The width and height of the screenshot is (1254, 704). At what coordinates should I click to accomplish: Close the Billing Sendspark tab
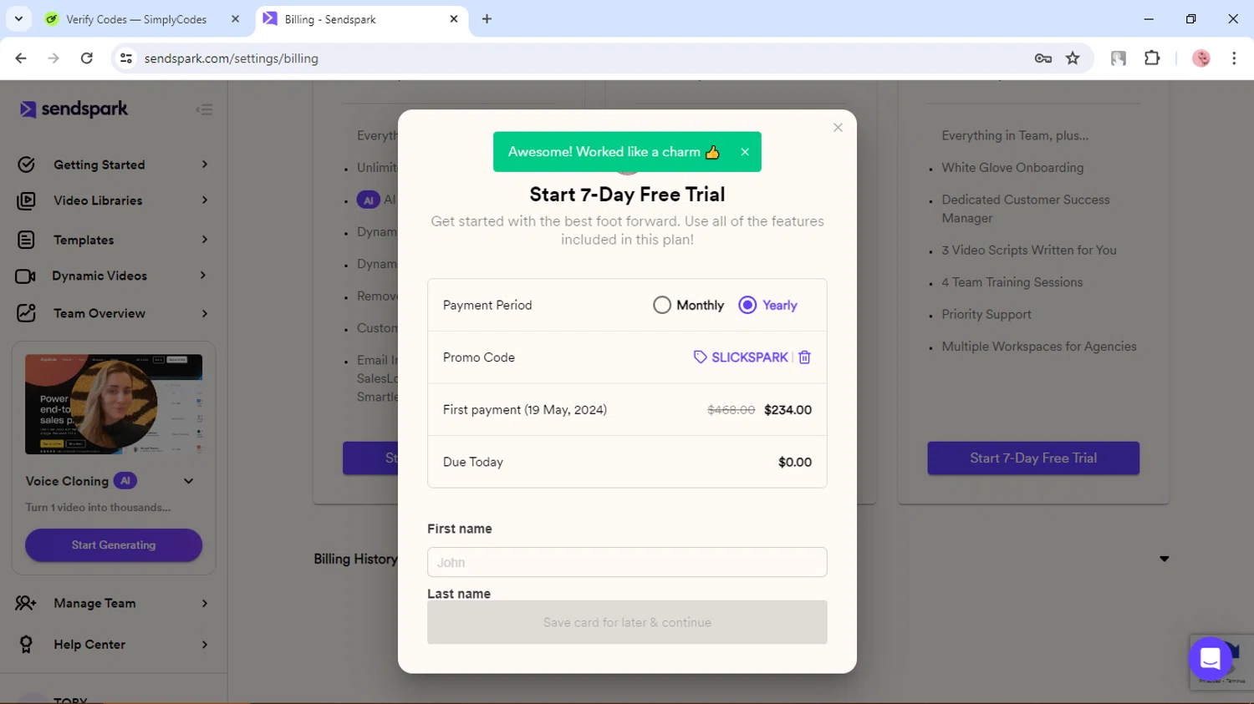pyautogui.click(x=454, y=19)
